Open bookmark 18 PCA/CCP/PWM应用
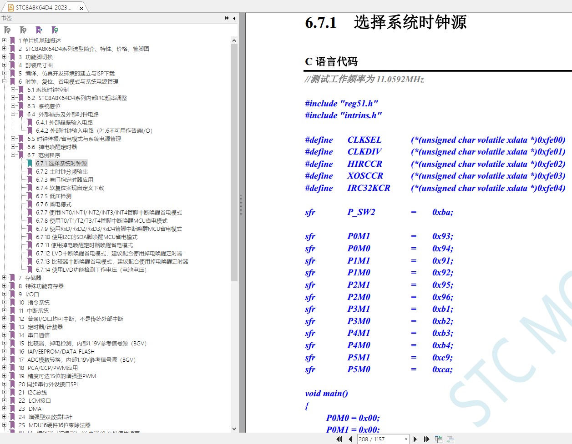Screen dimensions: 572x444 pyautogui.click(x=48, y=368)
